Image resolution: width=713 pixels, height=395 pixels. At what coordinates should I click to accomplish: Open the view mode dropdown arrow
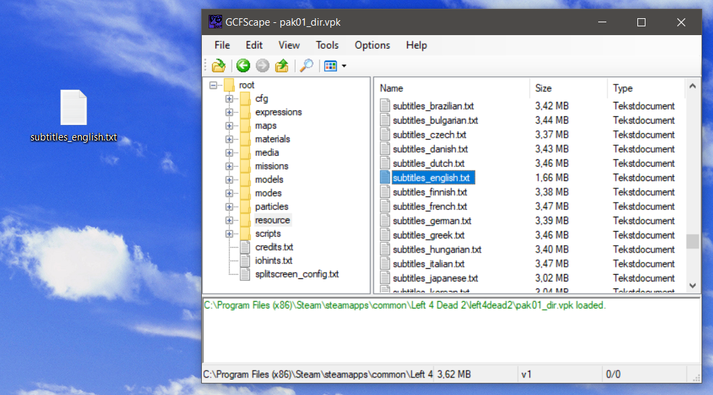click(344, 66)
